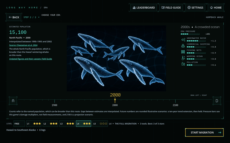Click the 2000s A crowded ocean heading

tap(200, 27)
